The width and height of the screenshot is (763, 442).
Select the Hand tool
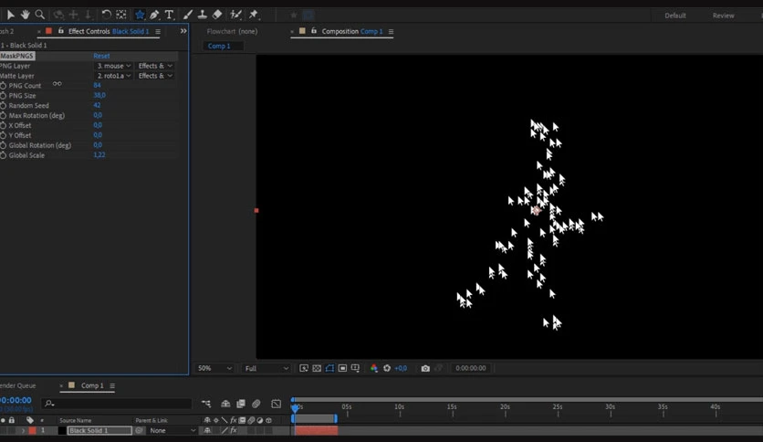25,15
